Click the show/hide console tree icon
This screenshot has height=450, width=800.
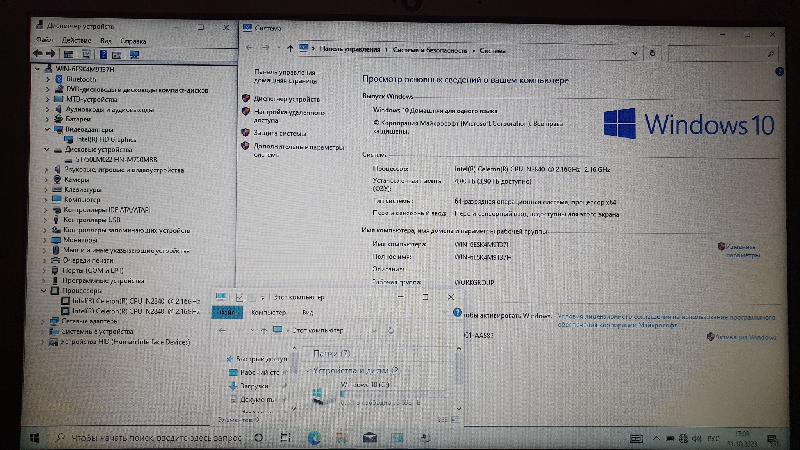tap(68, 54)
